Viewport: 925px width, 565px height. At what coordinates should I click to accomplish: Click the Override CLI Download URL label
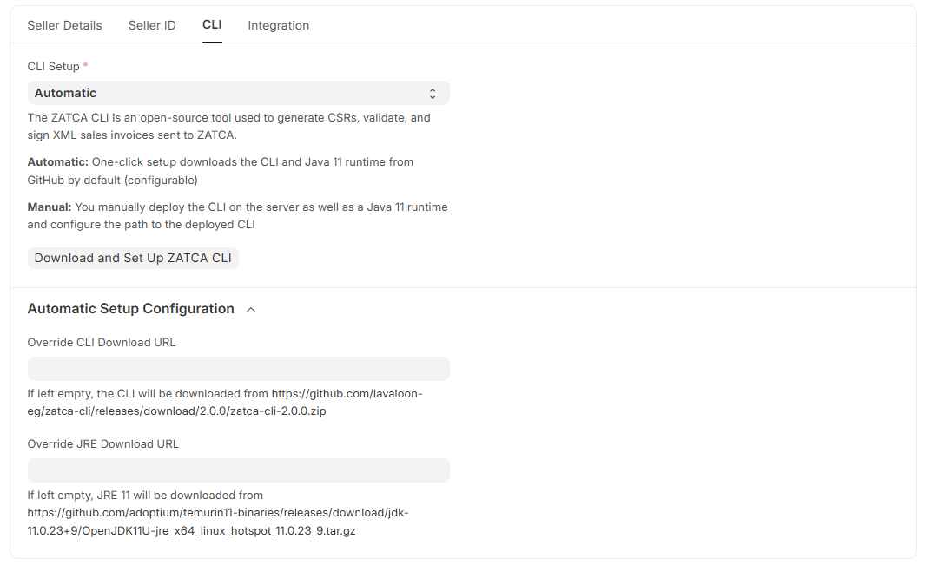102,342
